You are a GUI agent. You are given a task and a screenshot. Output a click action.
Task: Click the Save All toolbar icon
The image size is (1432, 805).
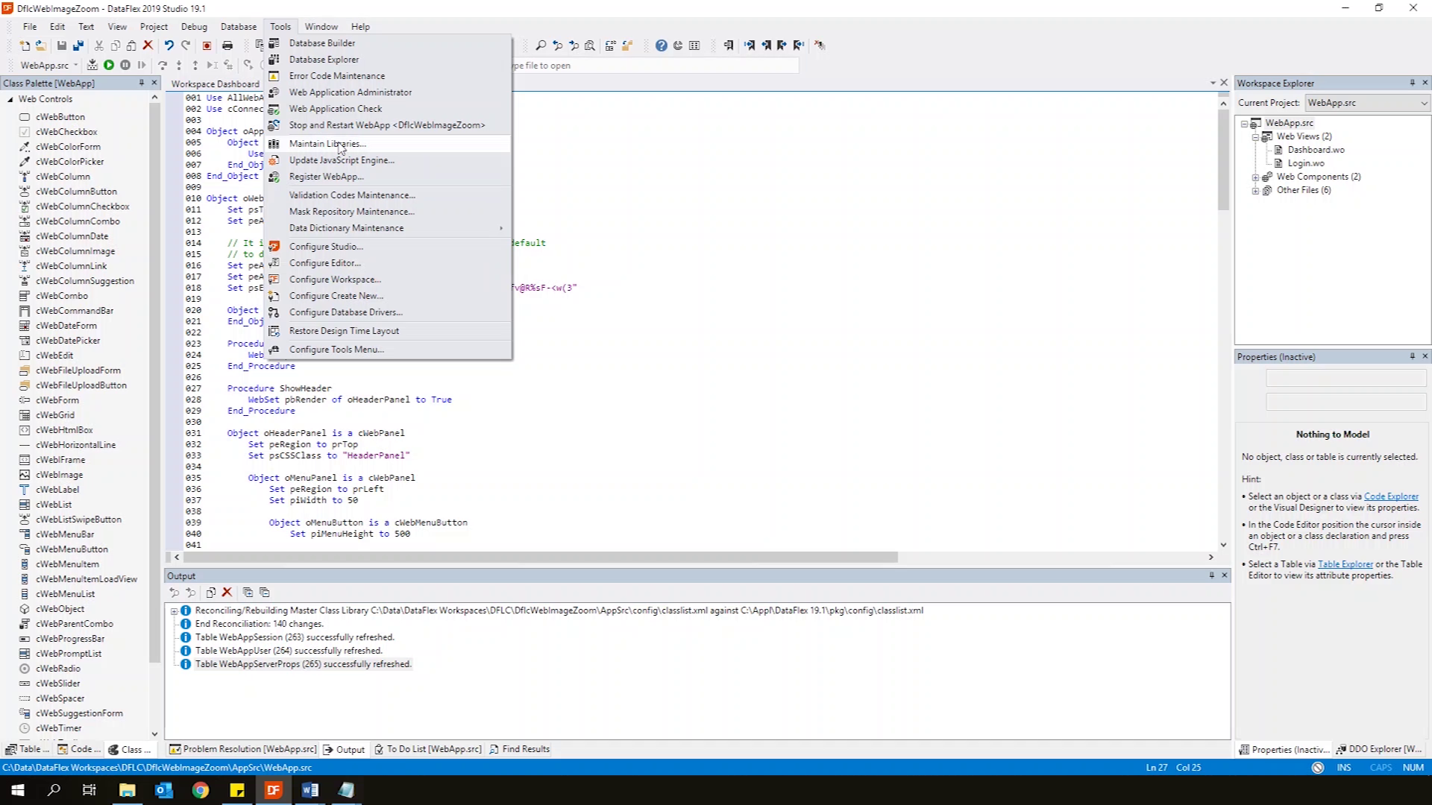(x=78, y=45)
